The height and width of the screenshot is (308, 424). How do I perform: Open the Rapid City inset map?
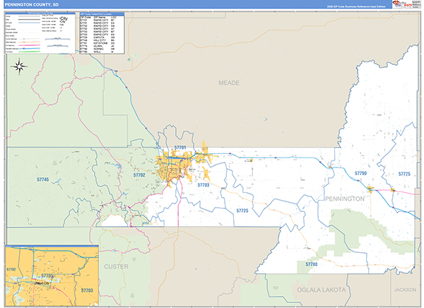51,275
